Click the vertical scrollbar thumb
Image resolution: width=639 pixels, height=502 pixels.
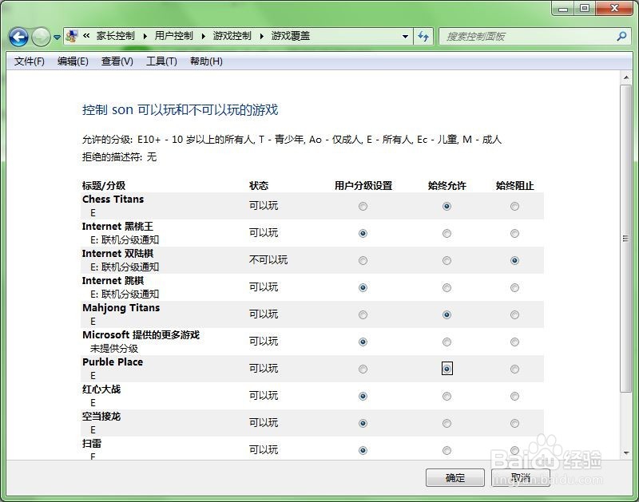pos(625,239)
